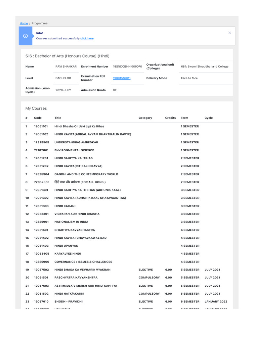Click the Credits column header
254x339 pixels.
coord(170,118)
